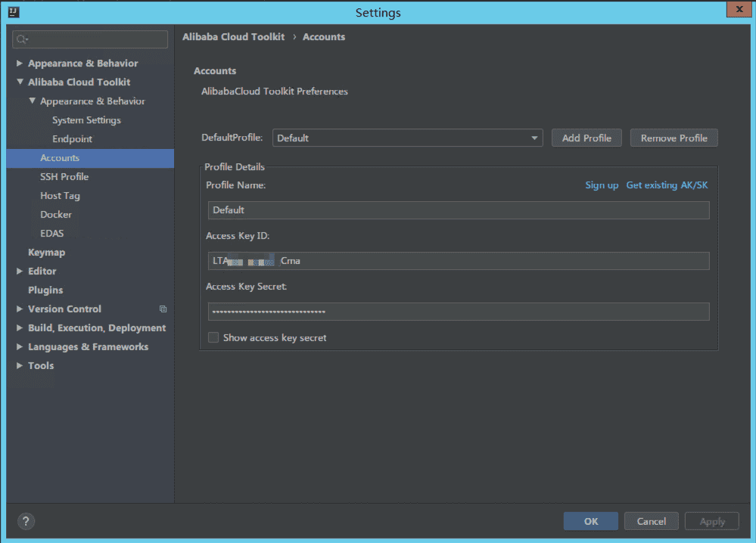Expand the Languages & Frameworks section

[20, 347]
